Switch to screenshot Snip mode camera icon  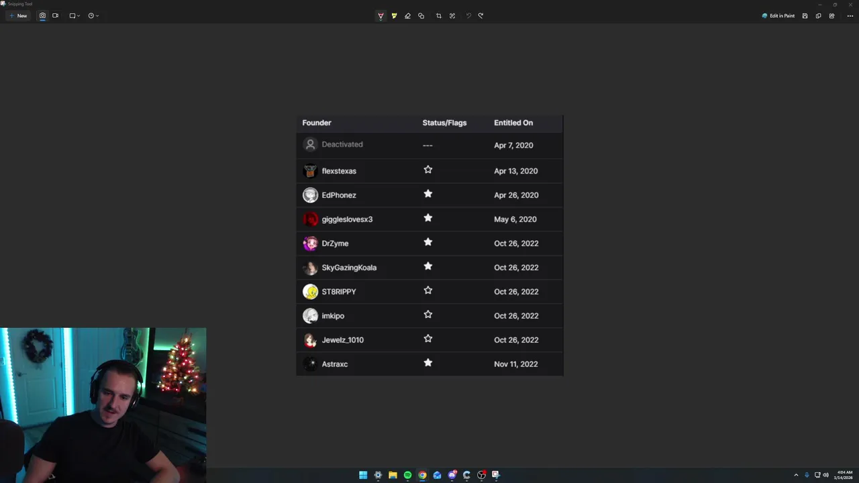point(42,15)
